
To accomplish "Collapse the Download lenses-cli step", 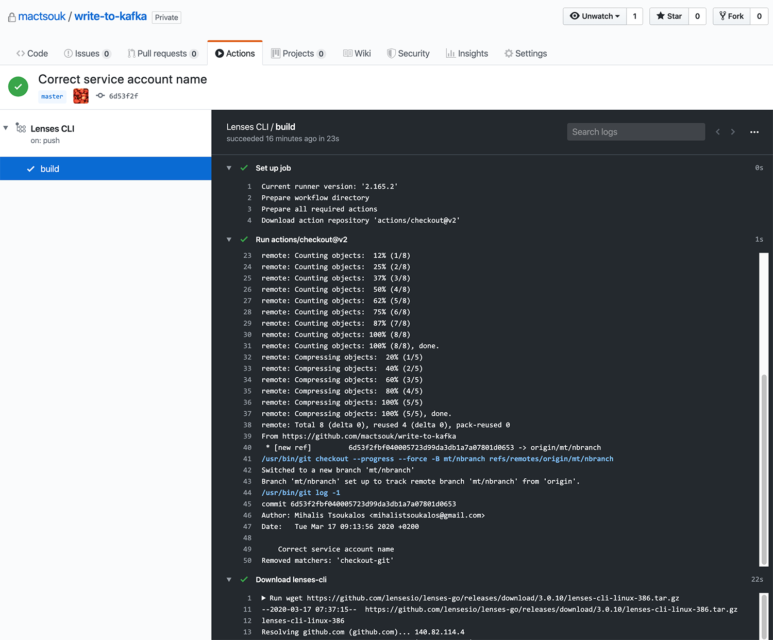I will point(229,580).
